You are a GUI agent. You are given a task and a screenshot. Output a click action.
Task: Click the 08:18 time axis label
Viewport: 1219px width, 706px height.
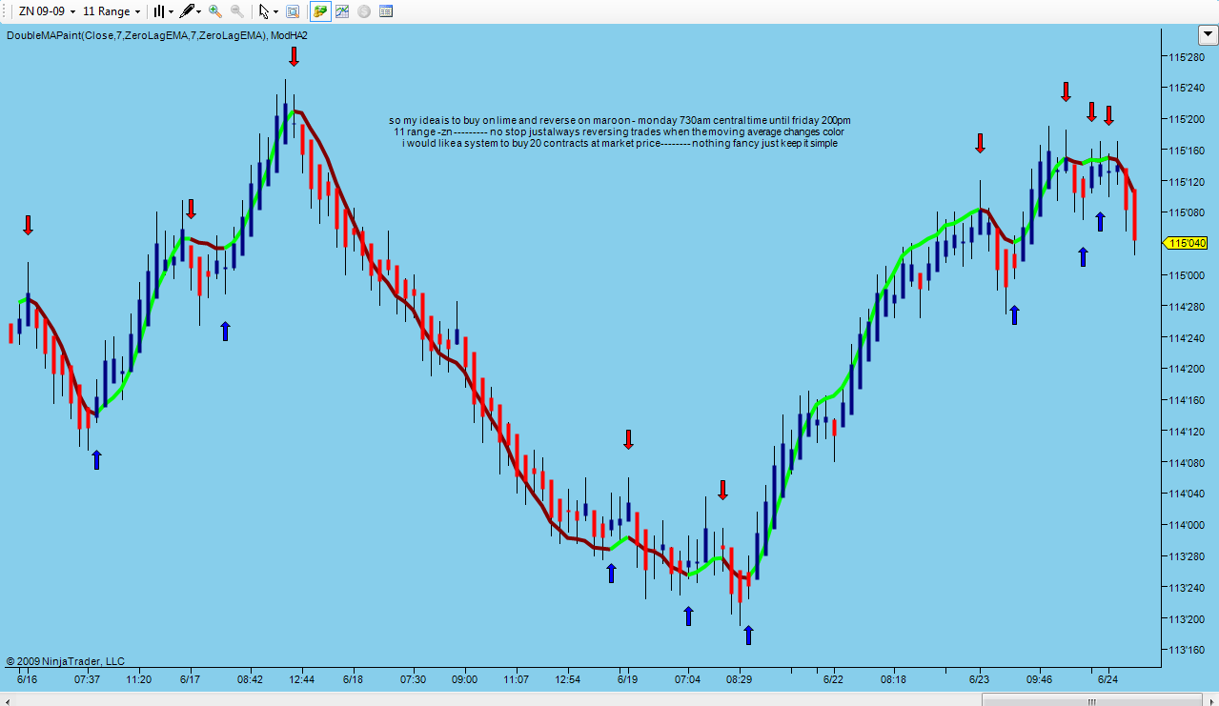point(893,679)
